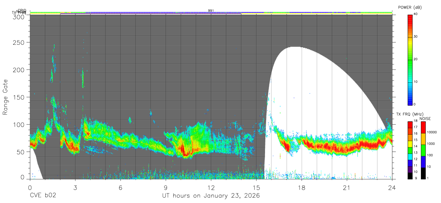Image resolution: width=441 pixels, height=203 pixels.
Task: Click the purple 10–11 MHz TX FRQ swatch
Action: tap(410, 170)
